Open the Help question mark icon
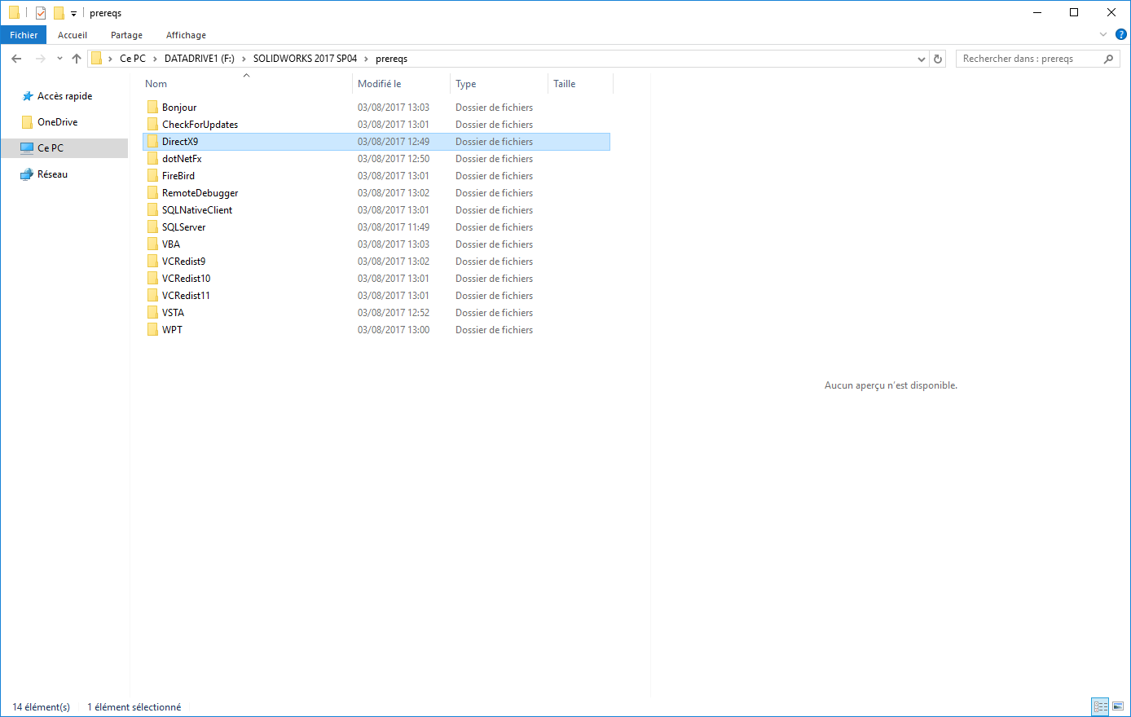The width and height of the screenshot is (1131, 717). point(1121,34)
